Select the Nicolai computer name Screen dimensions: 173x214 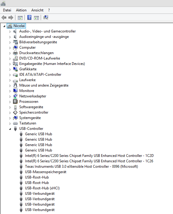click(x=19, y=26)
